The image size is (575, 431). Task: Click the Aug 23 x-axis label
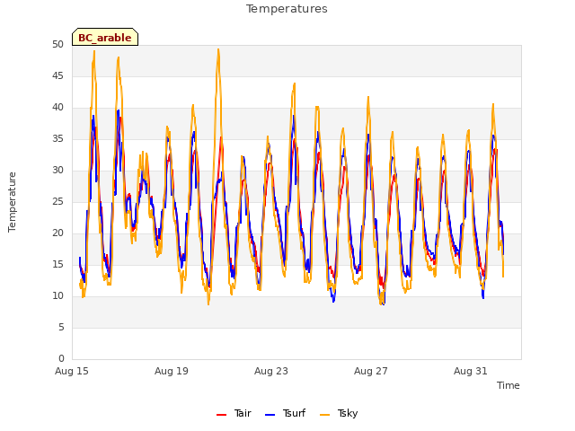tap(271, 371)
